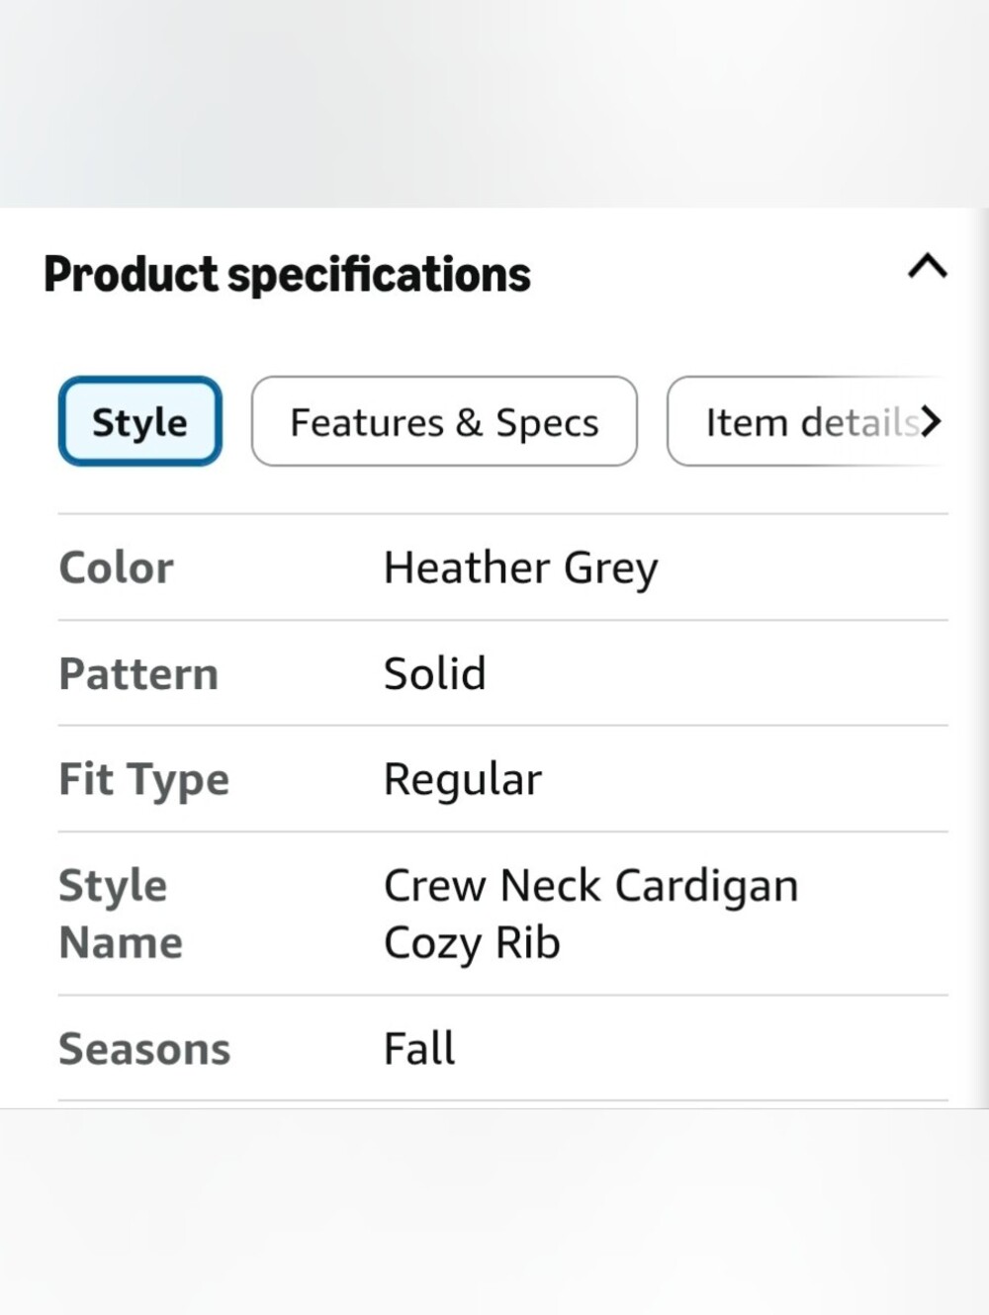Click the Seasons attribute label

pyautogui.click(x=144, y=1049)
